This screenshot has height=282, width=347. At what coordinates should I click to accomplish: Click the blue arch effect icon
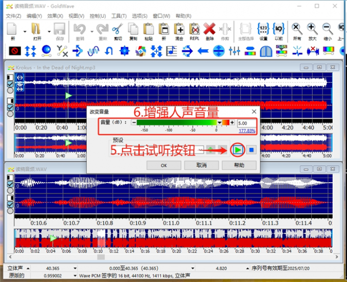point(266,51)
